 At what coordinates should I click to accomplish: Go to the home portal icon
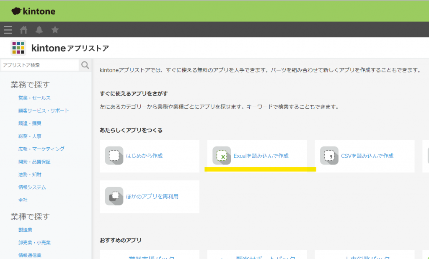coord(23,30)
